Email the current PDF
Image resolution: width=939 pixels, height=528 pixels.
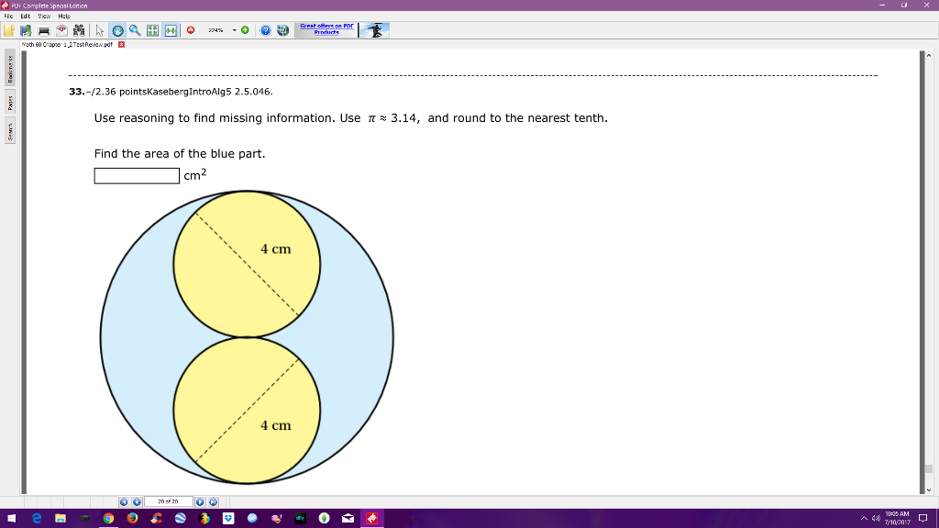pyautogui.click(x=61, y=28)
